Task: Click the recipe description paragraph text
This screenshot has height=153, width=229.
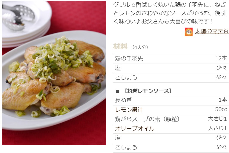Action: click(169, 13)
